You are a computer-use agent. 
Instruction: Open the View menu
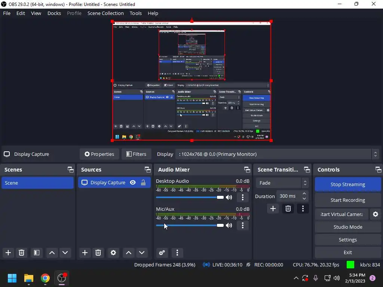click(x=36, y=13)
